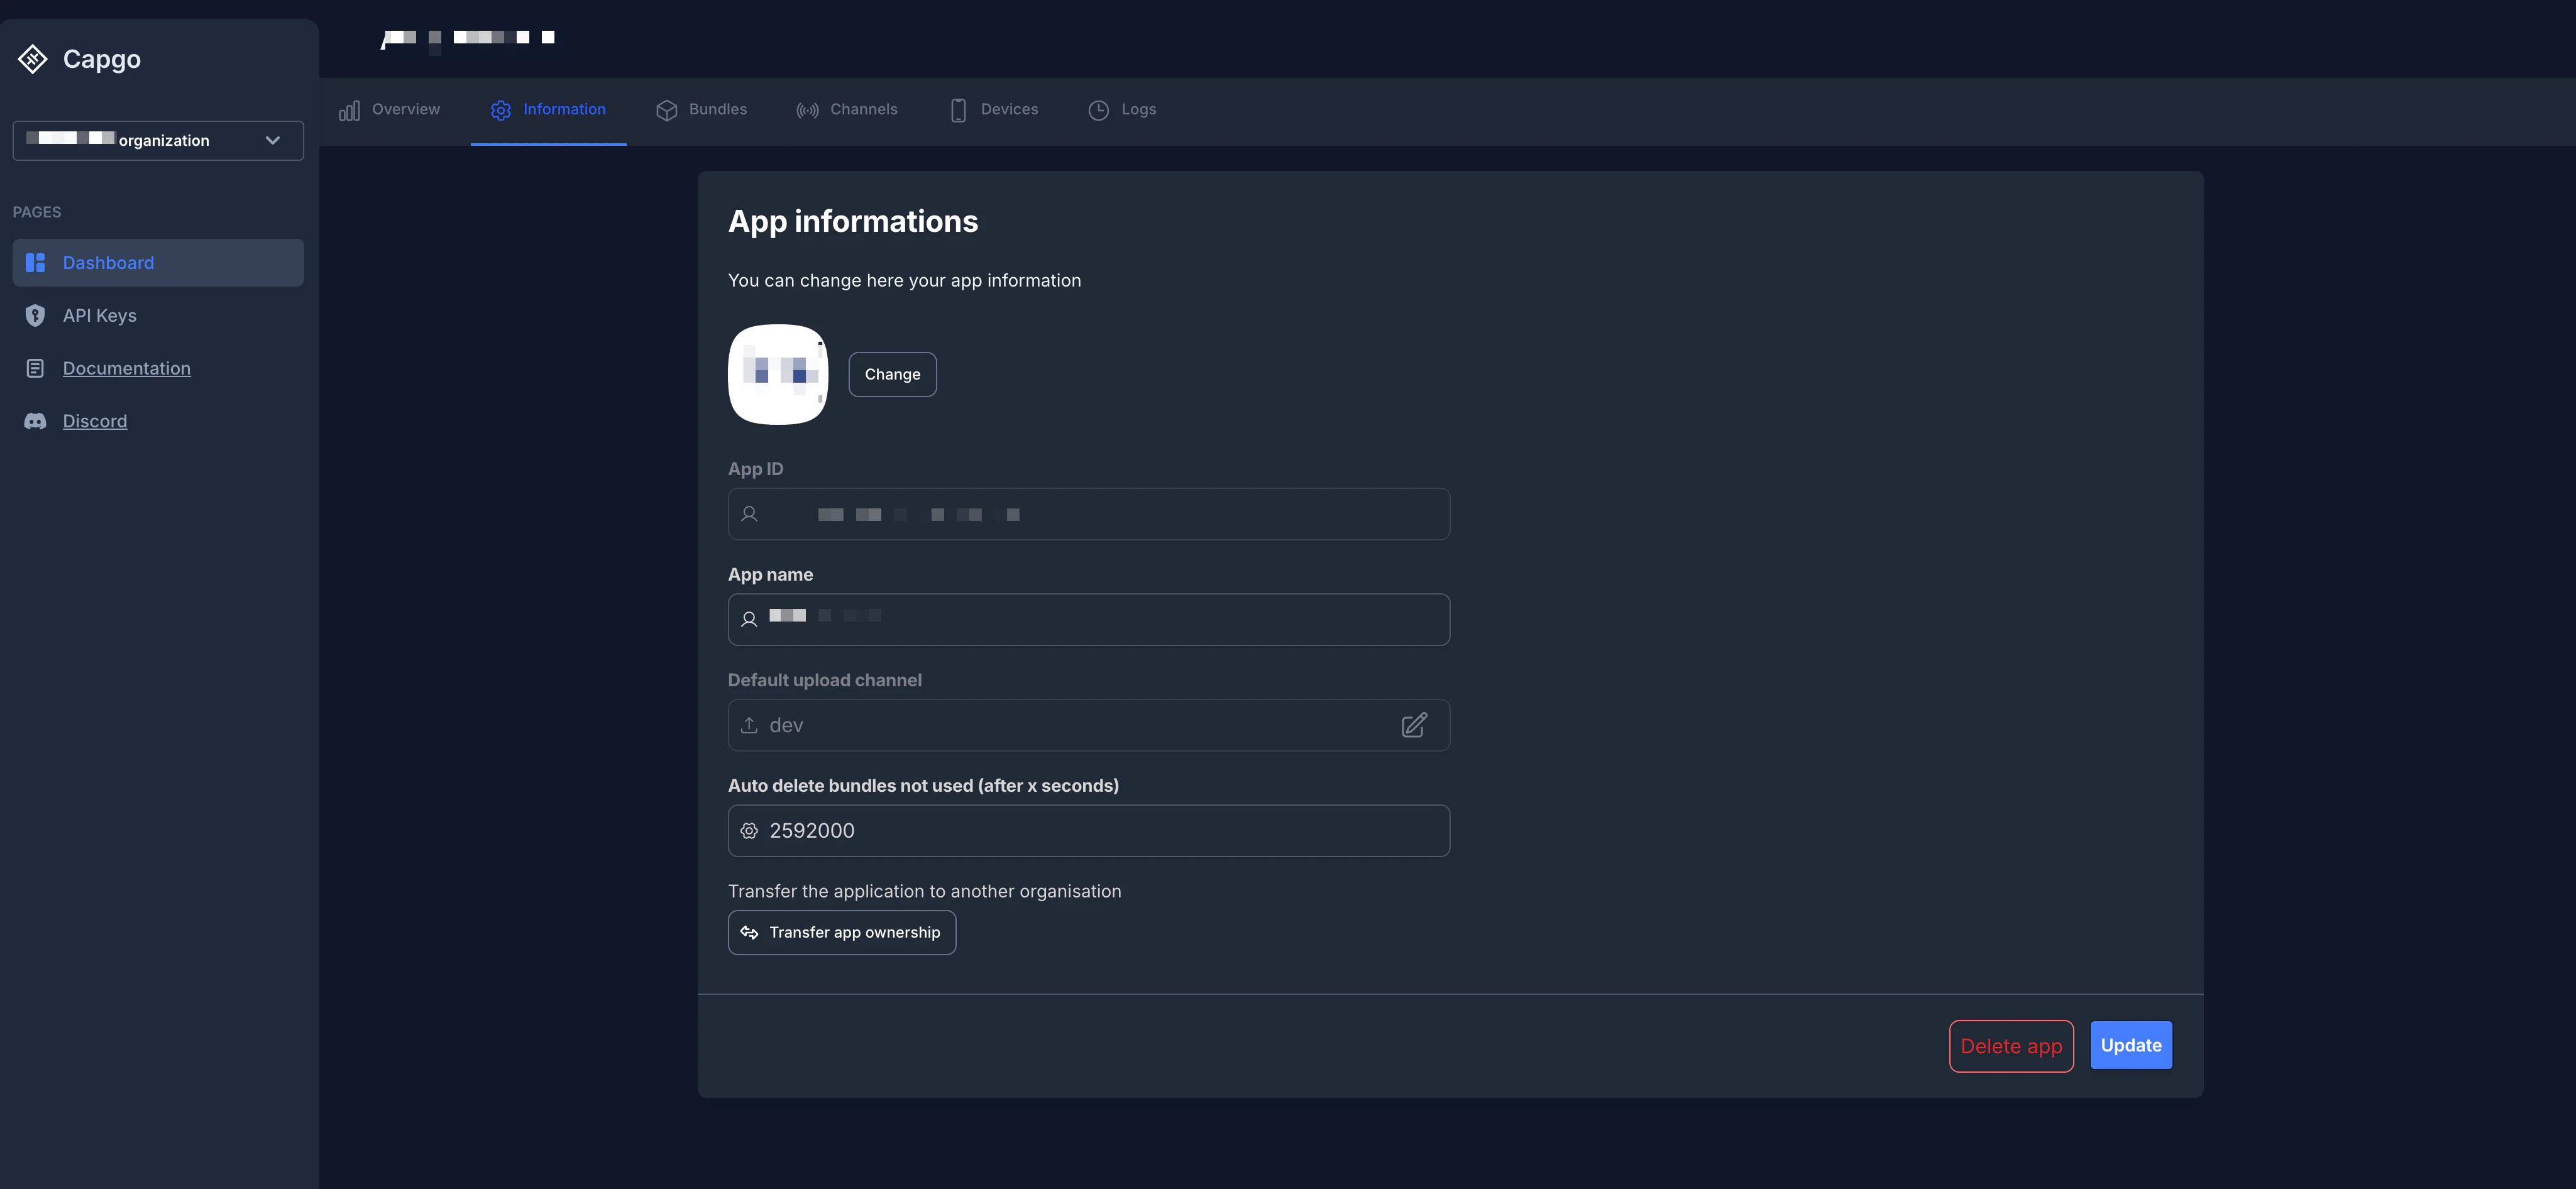Click the Discord logo icon
Viewport: 2576px width, 1189px height.
tap(35, 421)
